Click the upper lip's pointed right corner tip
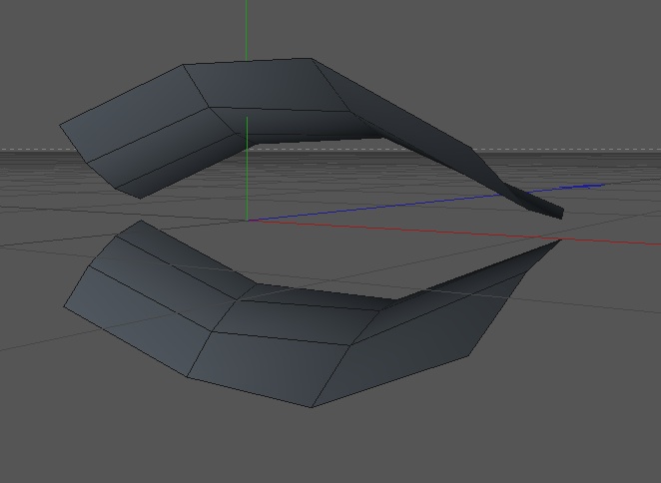 pos(561,215)
